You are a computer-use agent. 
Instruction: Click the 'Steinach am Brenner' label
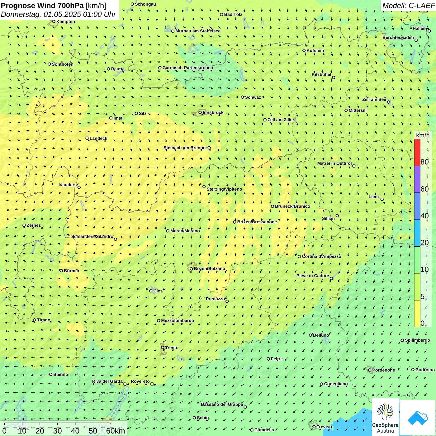tap(185, 148)
